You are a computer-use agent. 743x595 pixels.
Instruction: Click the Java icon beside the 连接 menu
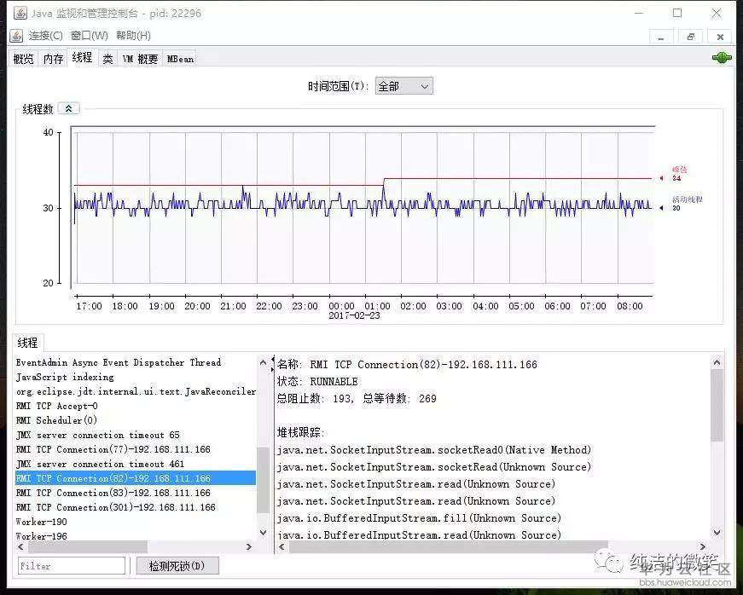[x=16, y=36]
